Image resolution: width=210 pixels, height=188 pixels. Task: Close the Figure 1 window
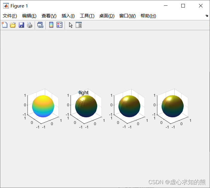201,6
